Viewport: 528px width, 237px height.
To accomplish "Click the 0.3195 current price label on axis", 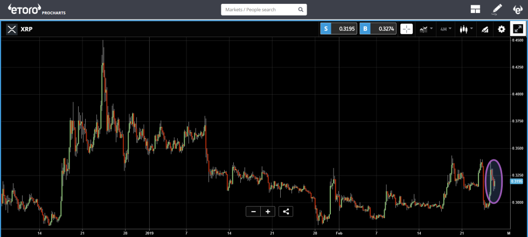I will coord(517,182).
